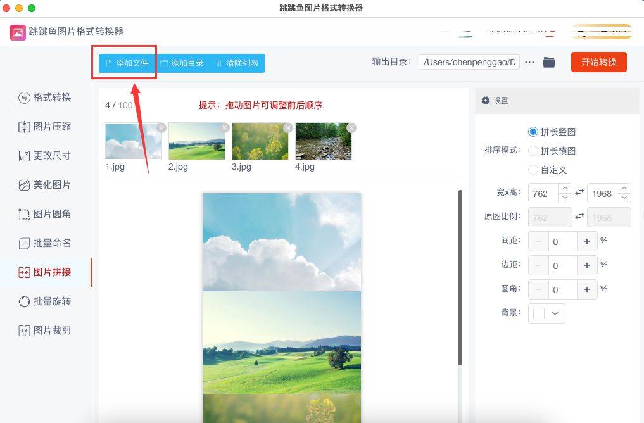This screenshot has height=423, width=644.
Task: Click the 开始转换 button
Action: click(x=598, y=62)
